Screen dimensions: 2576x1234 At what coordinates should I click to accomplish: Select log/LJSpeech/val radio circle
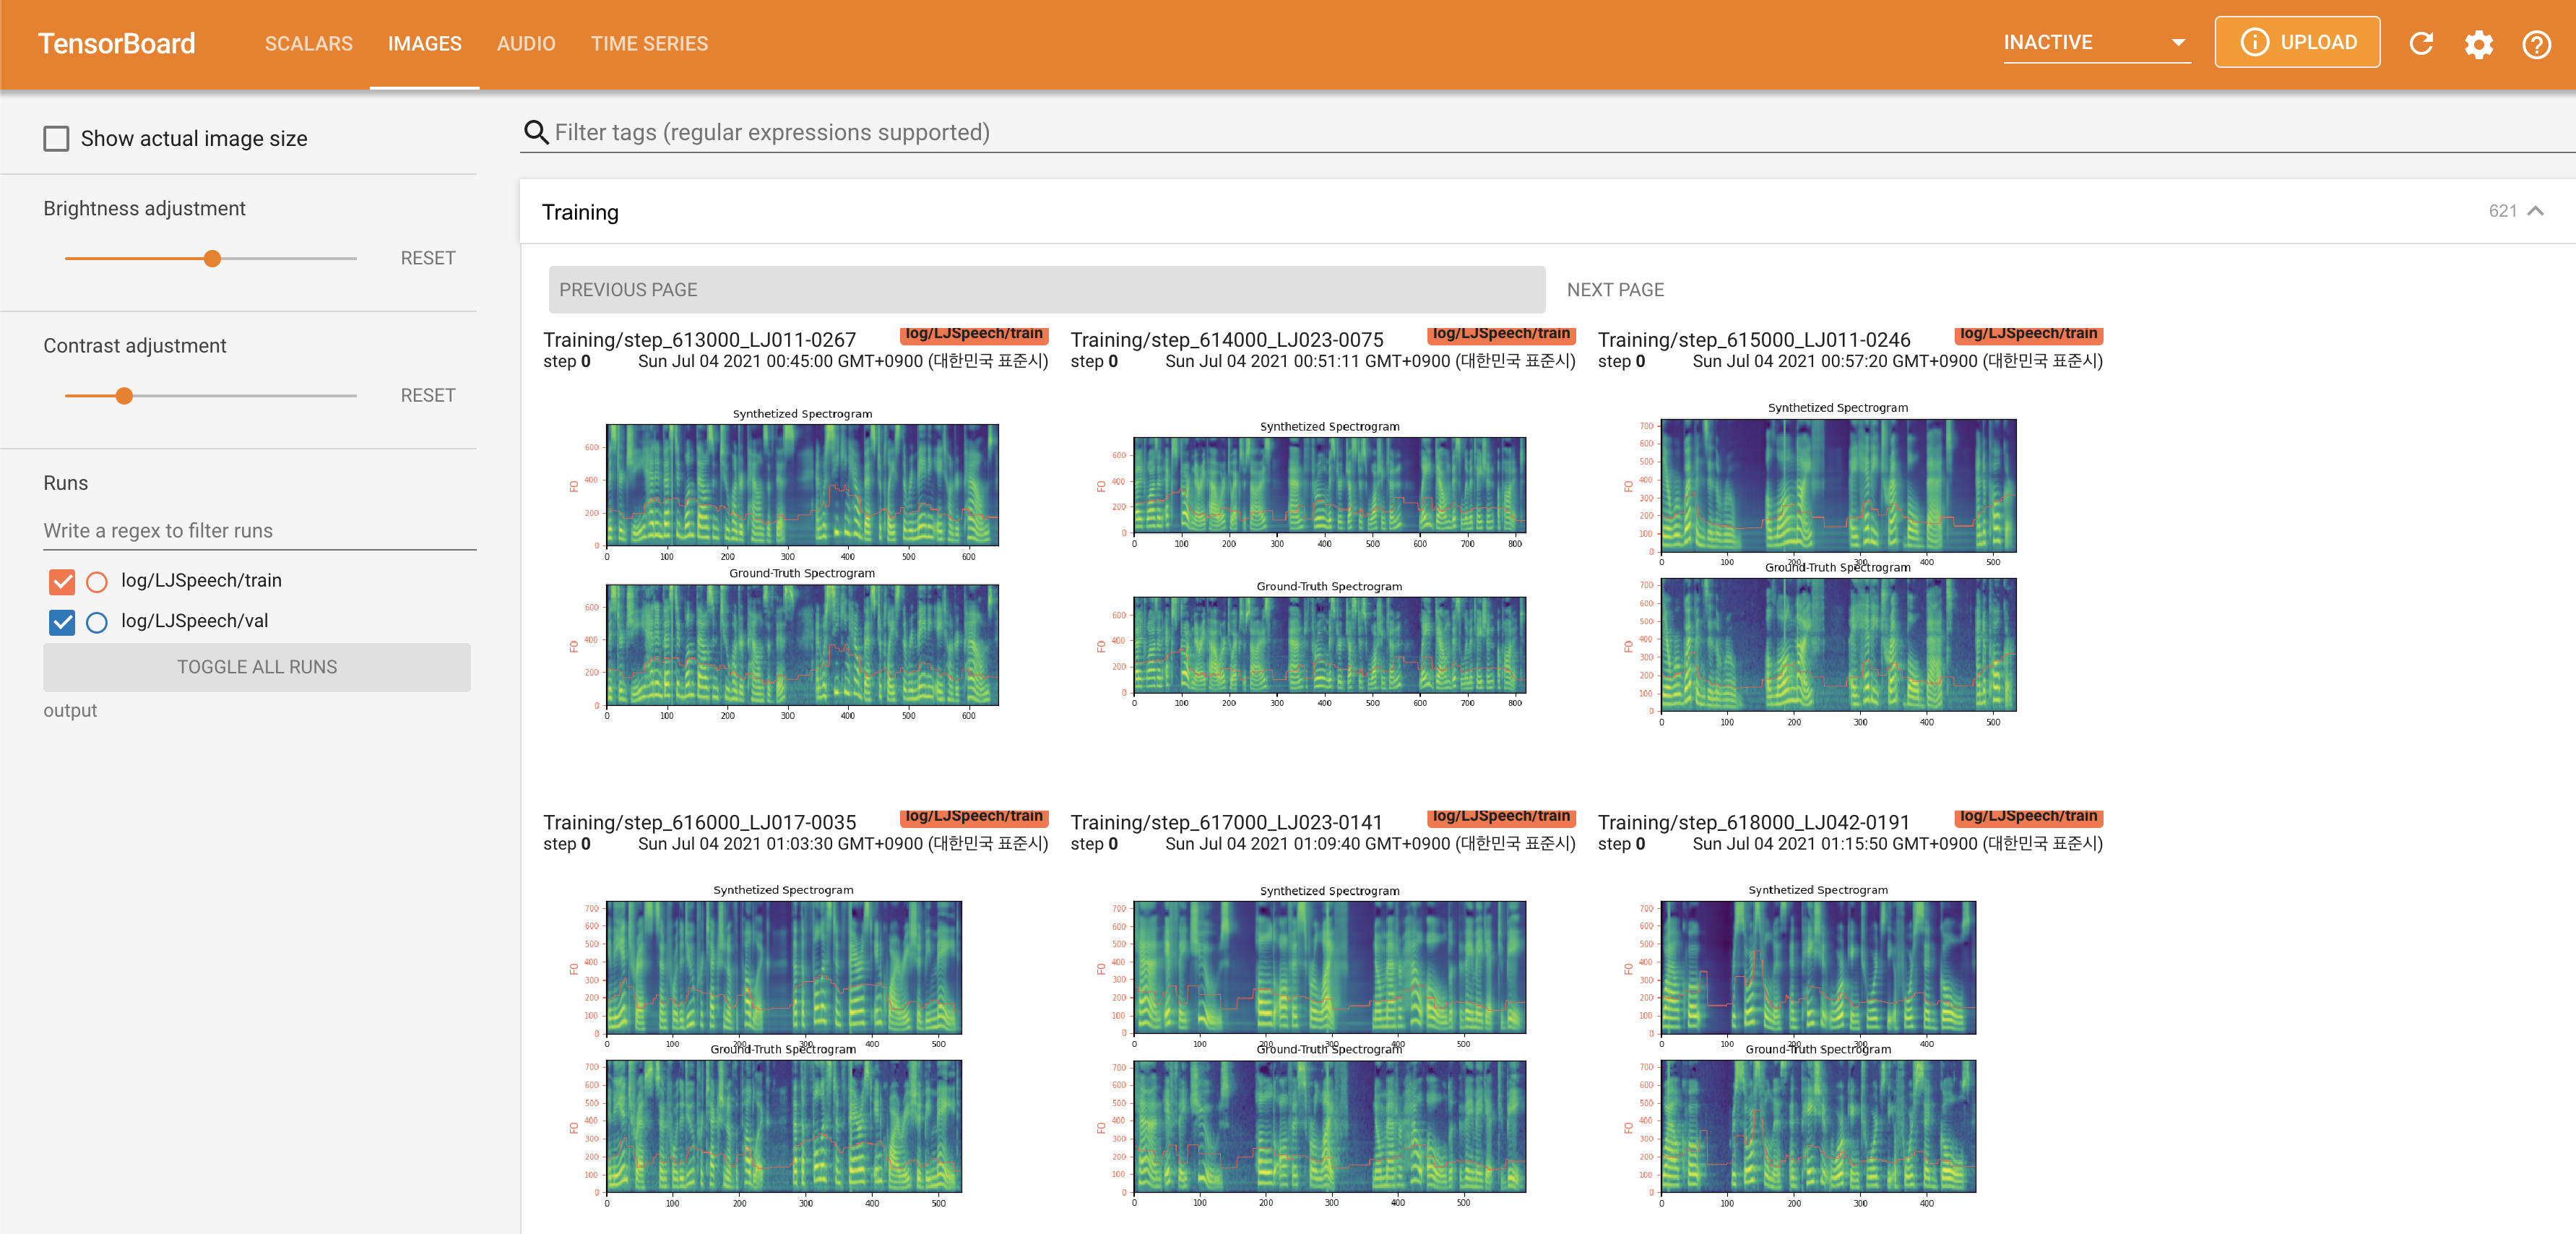97,622
